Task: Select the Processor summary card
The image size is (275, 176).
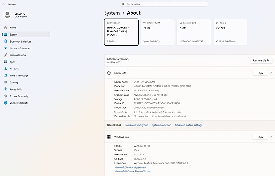Action: click(x=121, y=32)
